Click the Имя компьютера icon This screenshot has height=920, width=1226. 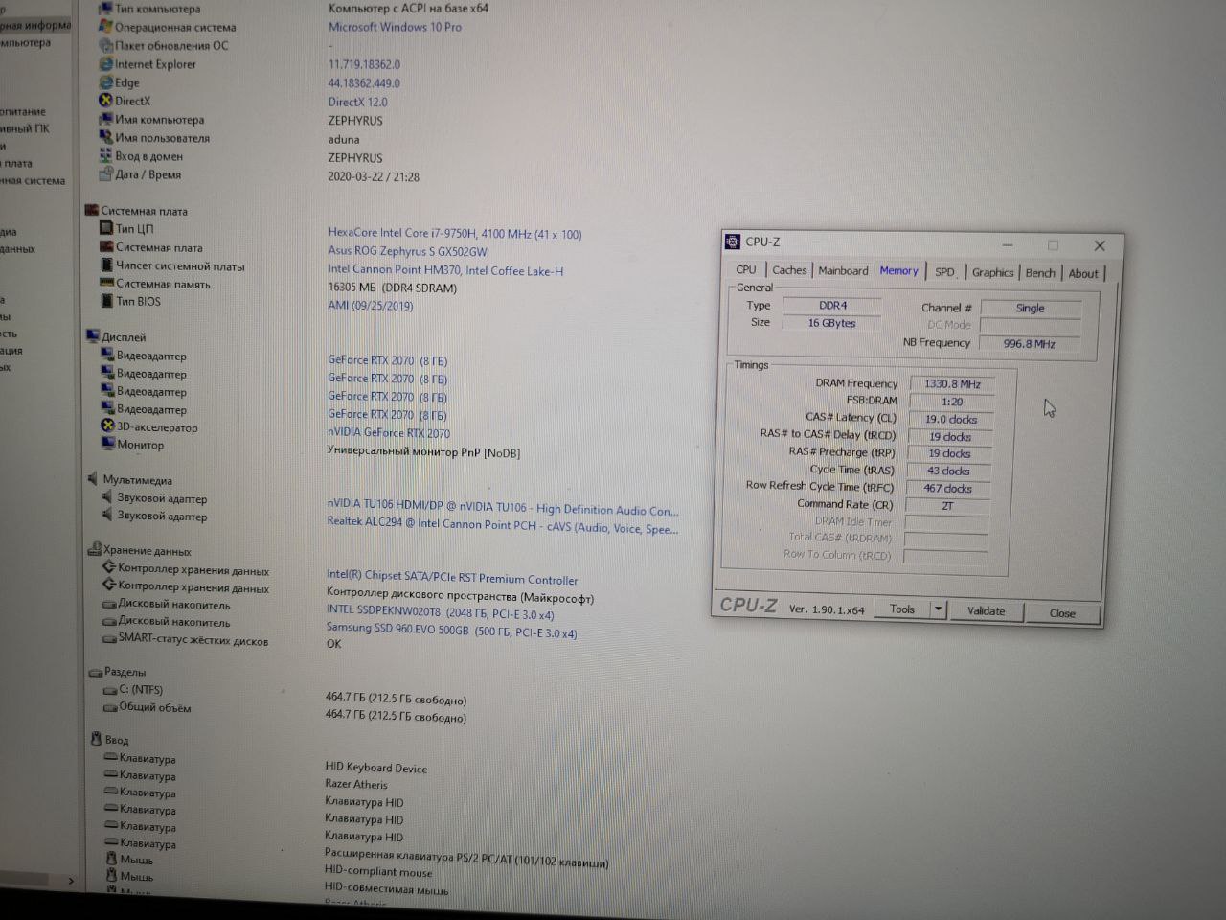click(x=106, y=119)
